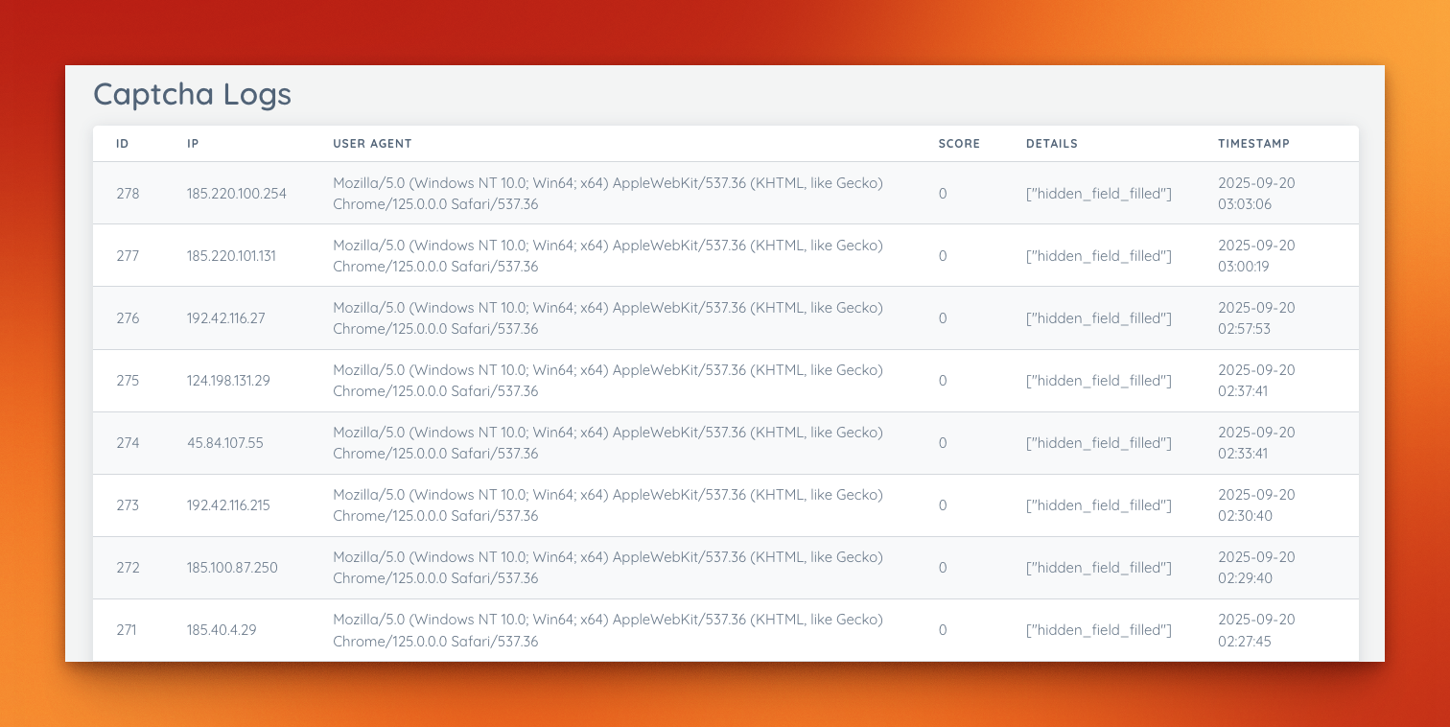Image resolution: width=1450 pixels, height=727 pixels.
Task: Click timestamp 2025-09-20 03:00:19
Action: pos(1256,256)
